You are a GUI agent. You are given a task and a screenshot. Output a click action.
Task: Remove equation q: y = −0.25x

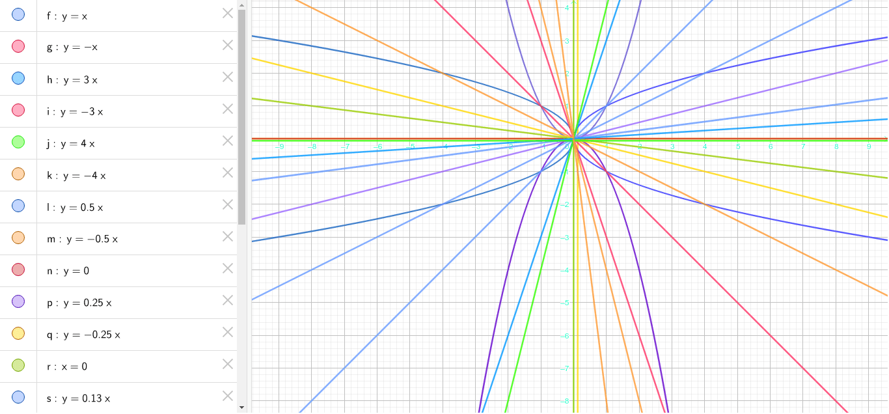pos(228,332)
